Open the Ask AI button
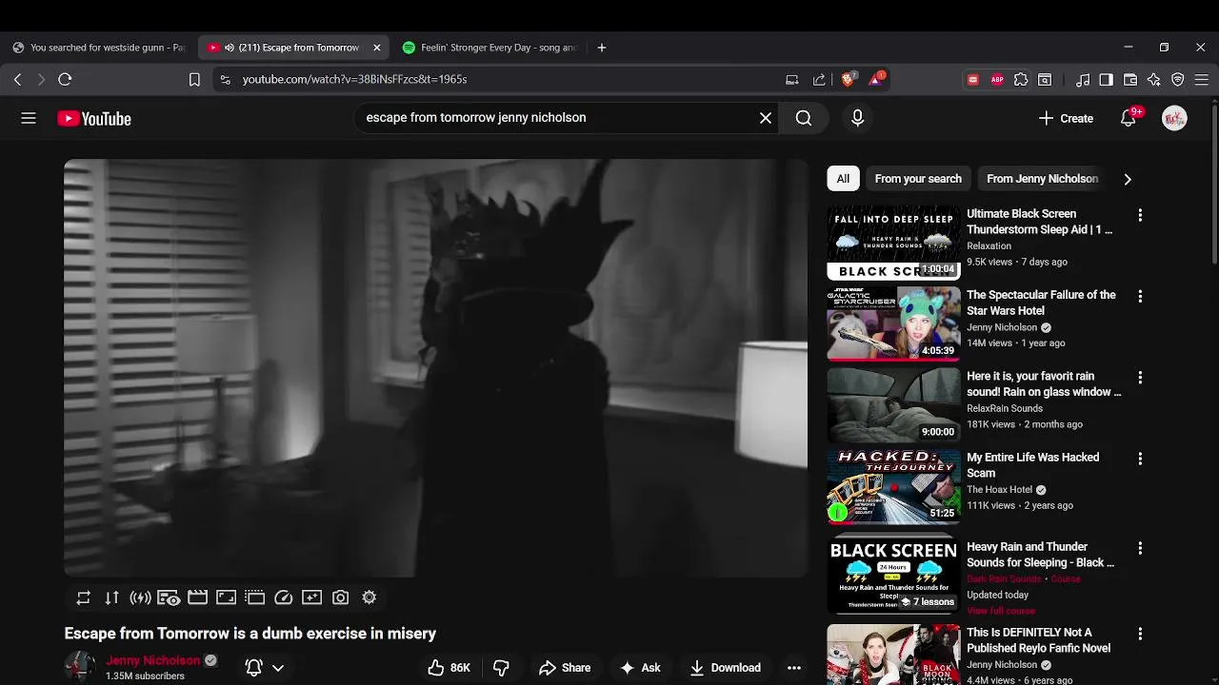This screenshot has height=685, width=1219. point(640,668)
